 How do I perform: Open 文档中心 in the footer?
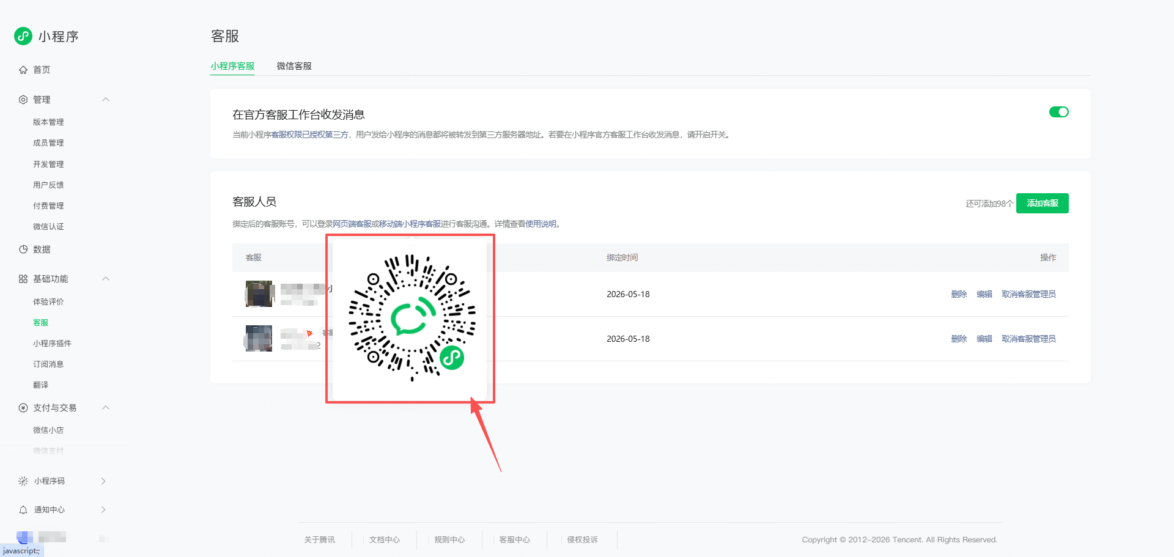tap(385, 540)
